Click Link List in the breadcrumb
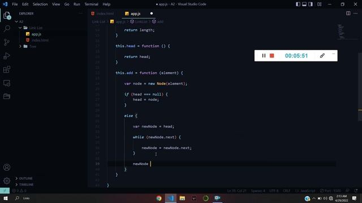Image resolution: width=362 pixels, height=203 pixels. click(x=98, y=21)
